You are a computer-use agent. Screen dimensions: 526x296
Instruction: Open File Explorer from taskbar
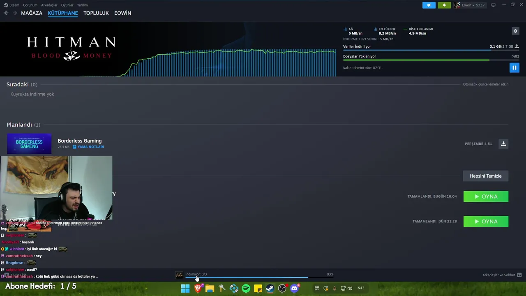click(210, 288)
